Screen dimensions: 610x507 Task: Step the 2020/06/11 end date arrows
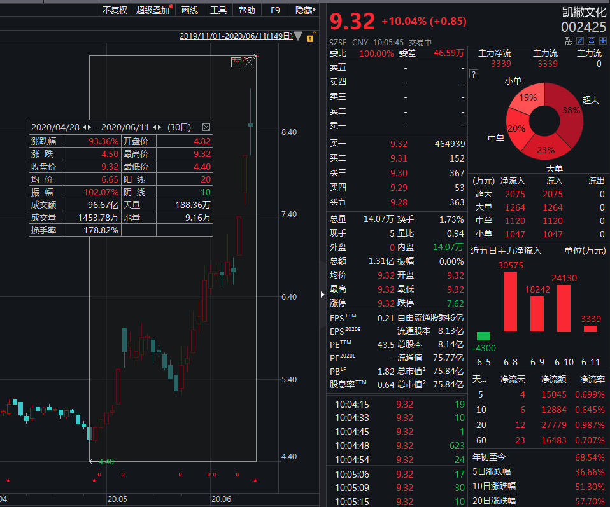click(x=157, y=127)
